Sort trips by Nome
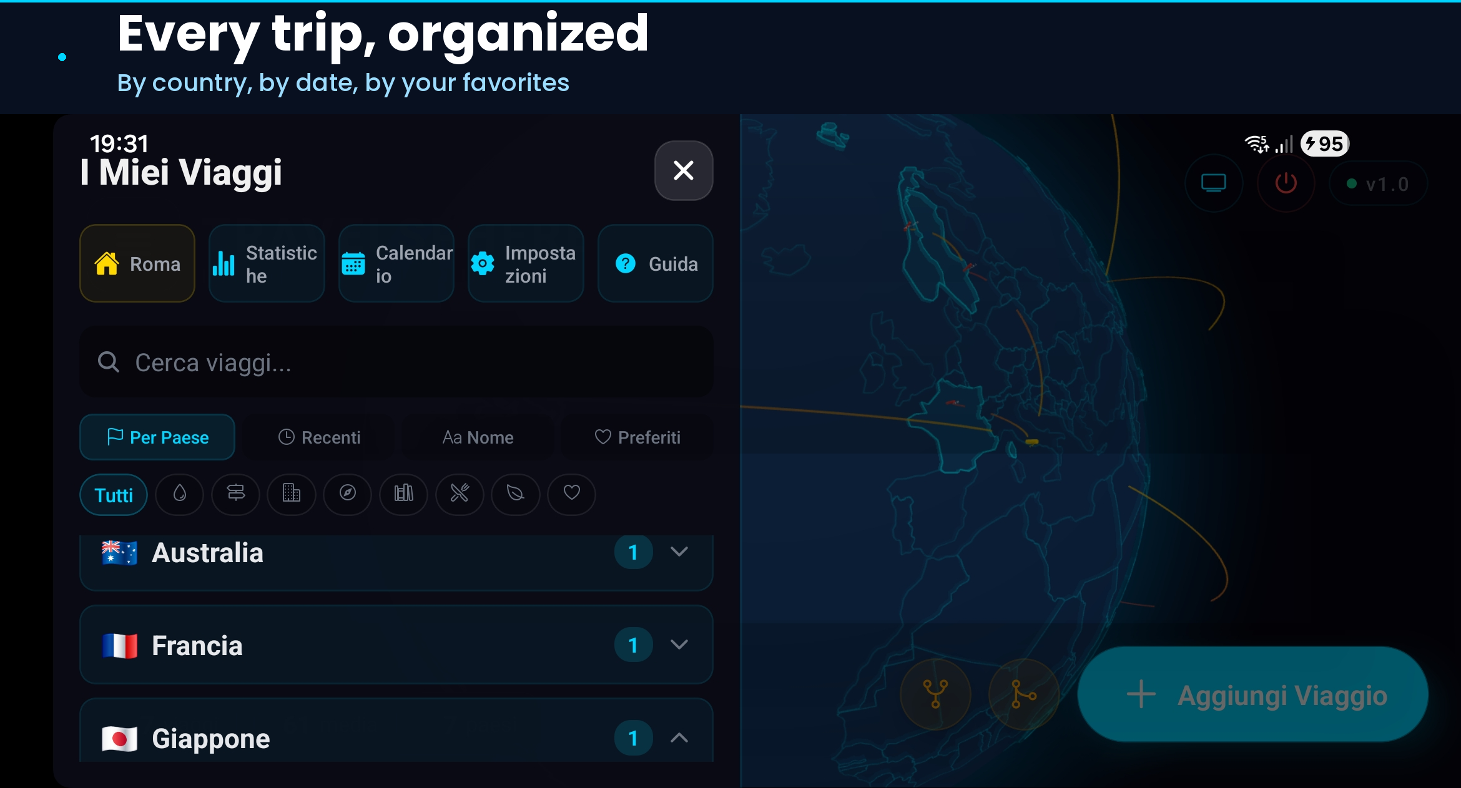The height and width of the screenshot is (788, 1461). (x=478, y=437)
